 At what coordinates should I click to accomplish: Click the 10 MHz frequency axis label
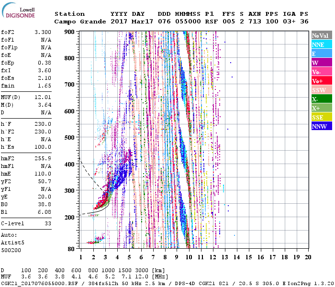(189, 257)
